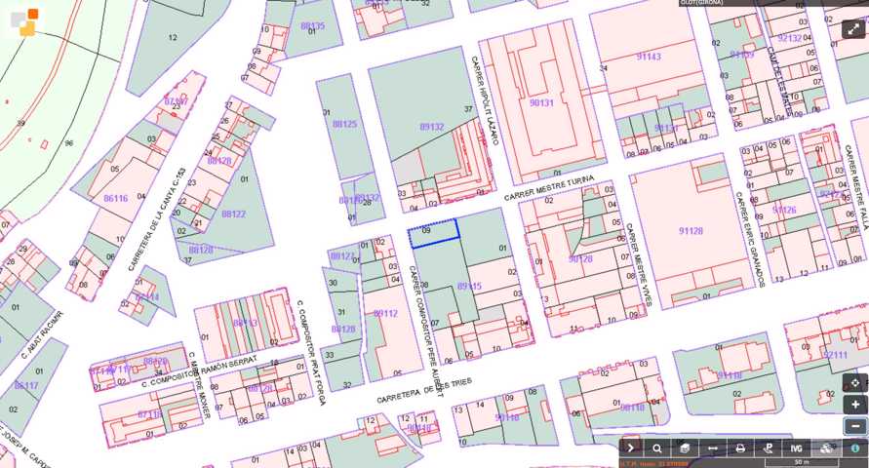The image size is (869, 468).
Task: Zoom in with the plus button
Action: pyautogui.click(x=855, y=405)
